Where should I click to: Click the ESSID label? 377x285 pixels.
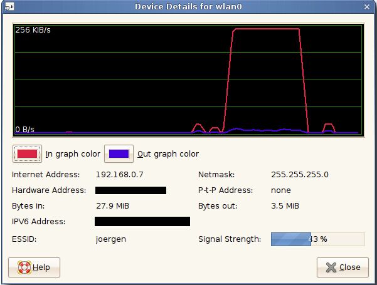pos(24,239)
